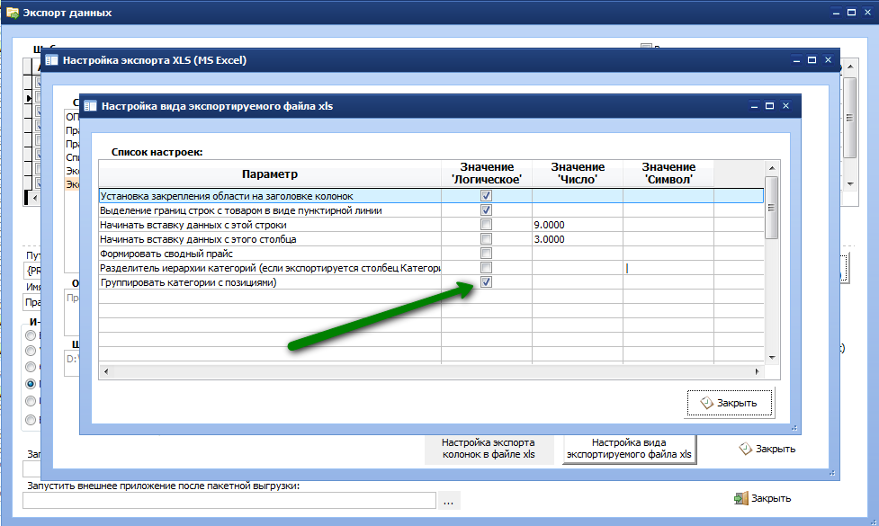Click the "Значение 'Логическое'" column header

[x=487, y=174]
